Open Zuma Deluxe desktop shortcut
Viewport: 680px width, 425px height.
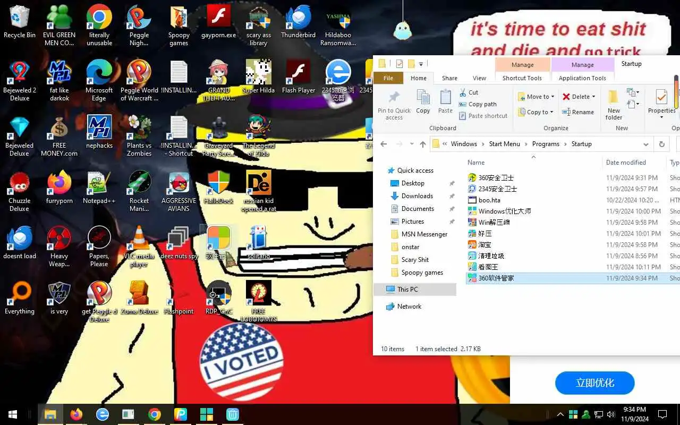[139, 299]
